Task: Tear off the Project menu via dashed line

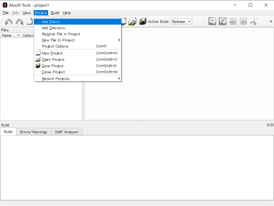Action: click(78, 17)
